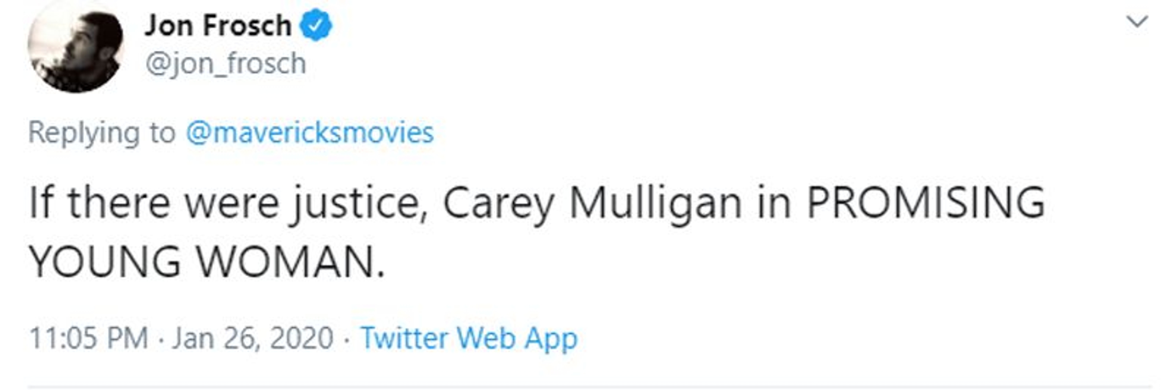
Task: Click the 11:05 PM timestamp
Action: pyautogui.click(x=89, y=338)
